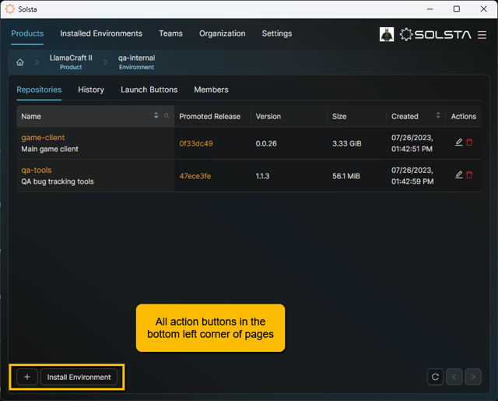The image size is (498, 401).
Task: Go to the previous page arrow
Action: tap(454, 377)
